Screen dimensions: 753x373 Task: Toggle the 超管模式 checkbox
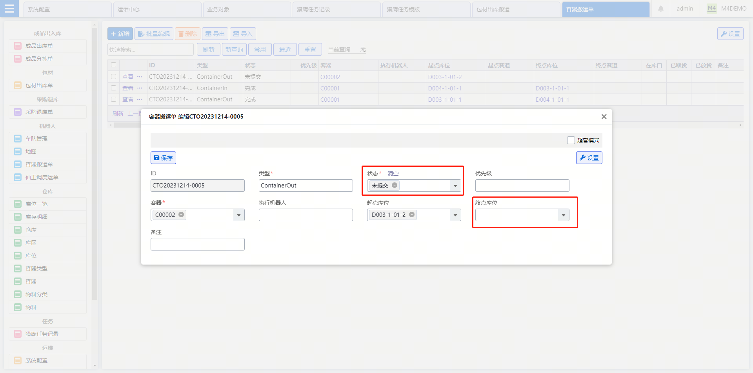571,140
